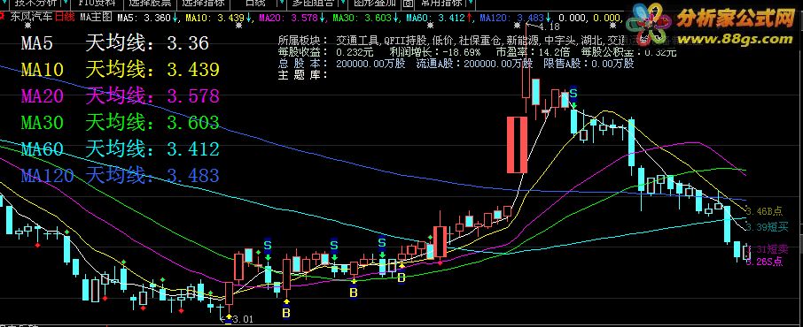
Task: Click the 3.46B点 price label
Action: [765, 210]
